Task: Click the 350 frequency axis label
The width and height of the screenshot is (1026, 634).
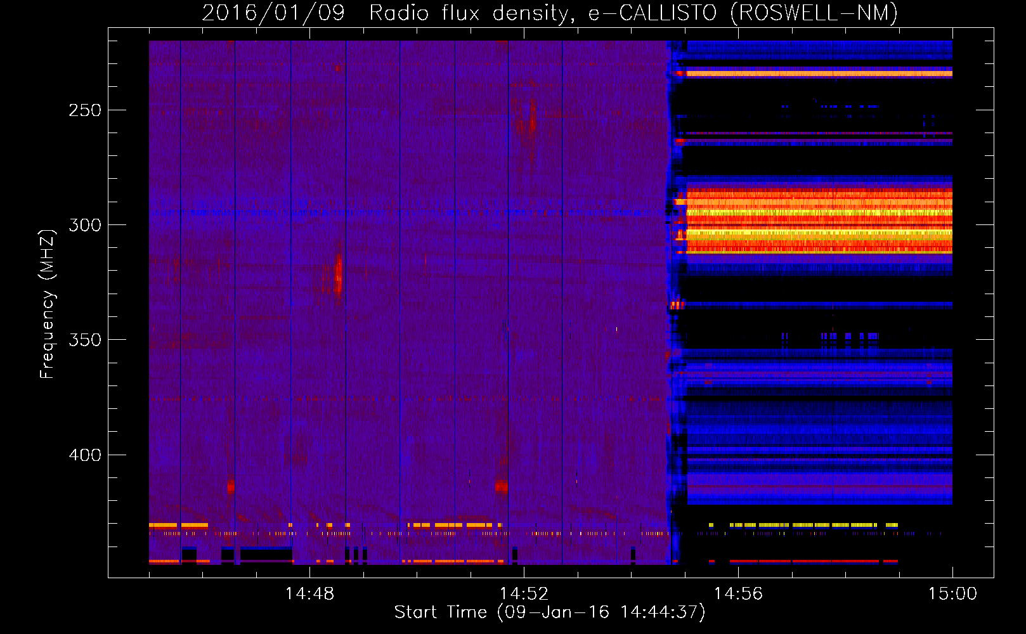Action: click(x=85, y=340)
